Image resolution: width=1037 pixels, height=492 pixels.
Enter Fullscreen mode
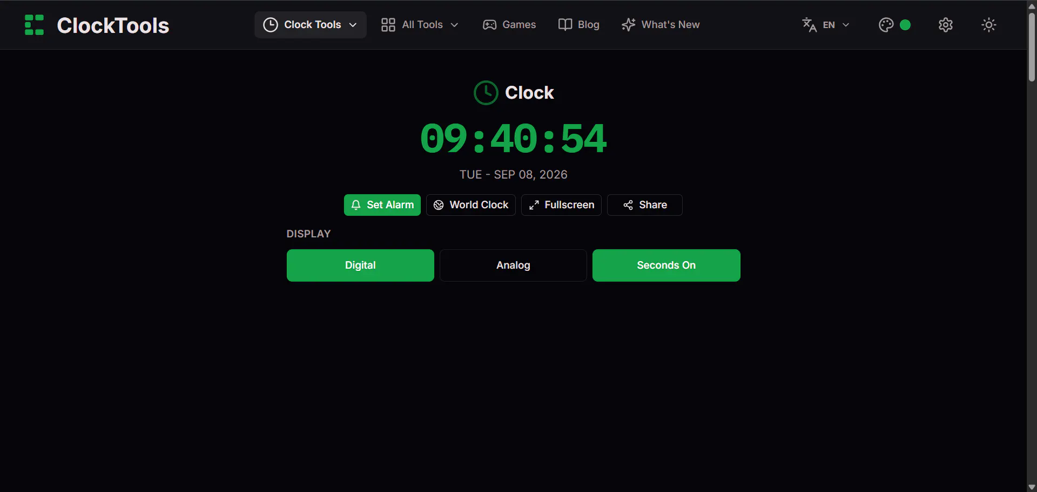(x=561, y=205)
